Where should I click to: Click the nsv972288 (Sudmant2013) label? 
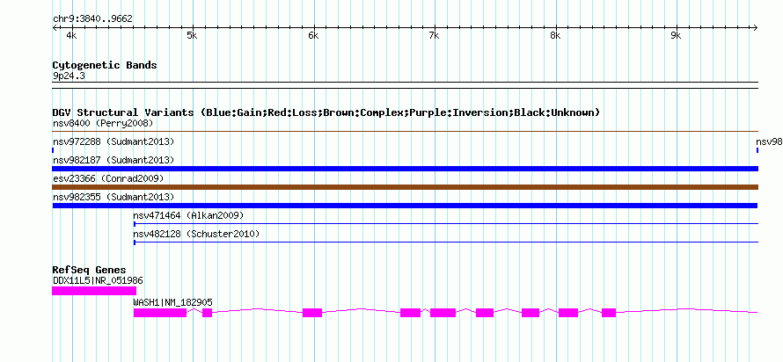[x=113, y=141]
